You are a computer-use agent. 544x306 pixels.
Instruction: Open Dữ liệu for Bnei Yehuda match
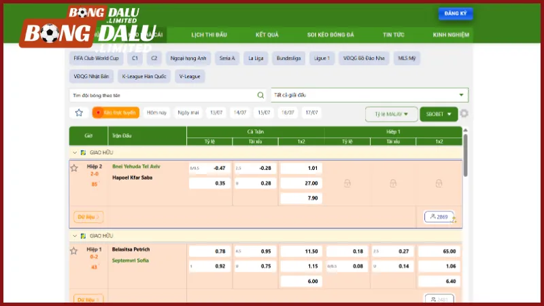coord(88,217)
